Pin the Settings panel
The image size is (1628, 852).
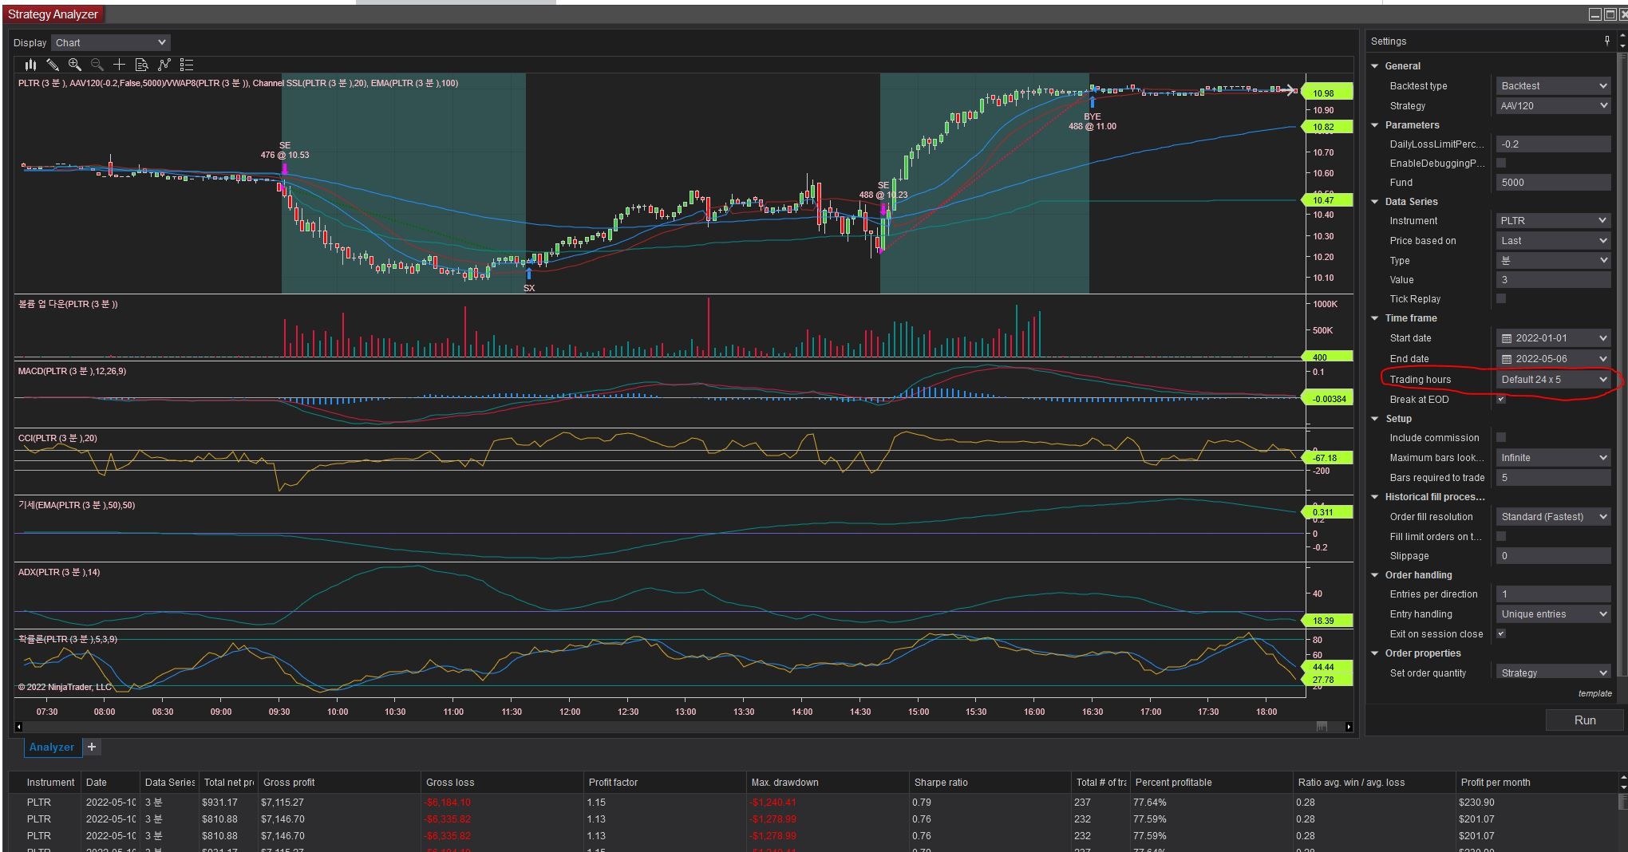pyautogui.click(x=1607, y=41)
